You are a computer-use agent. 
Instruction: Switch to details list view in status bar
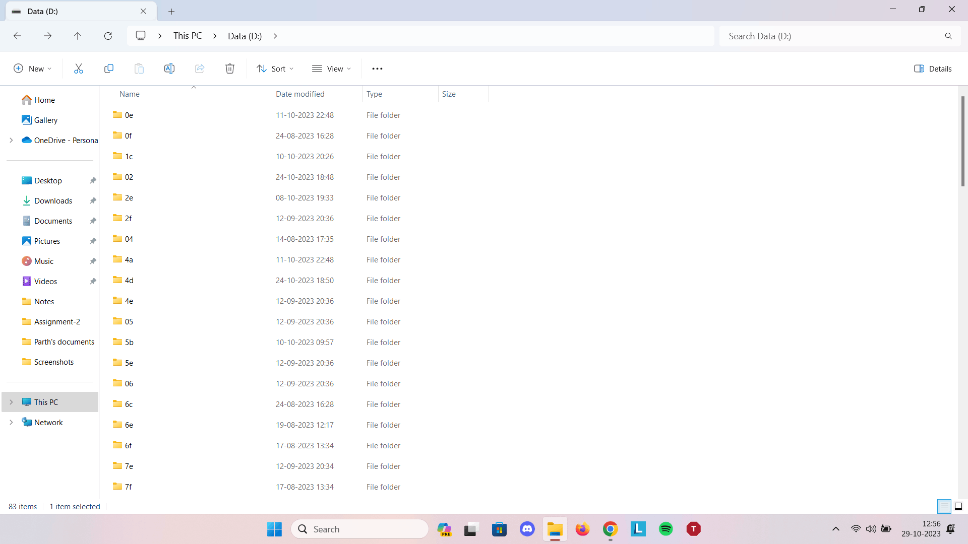point(944,506)
